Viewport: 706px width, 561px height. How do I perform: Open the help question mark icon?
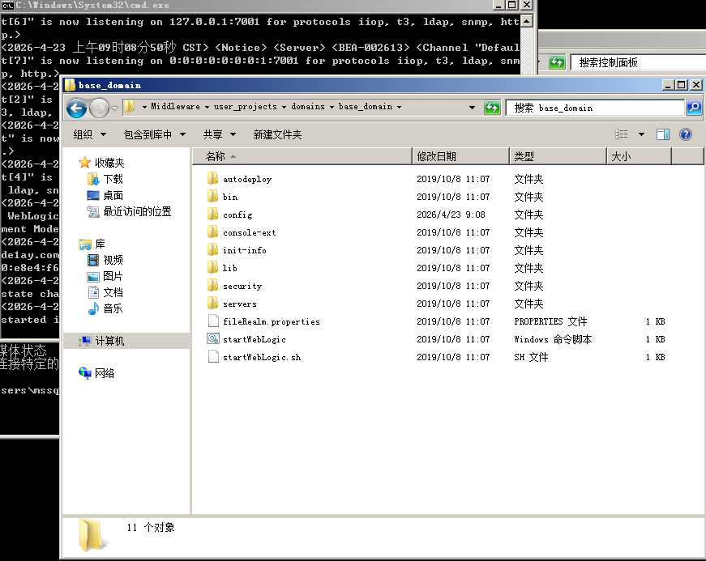[686, 134]
